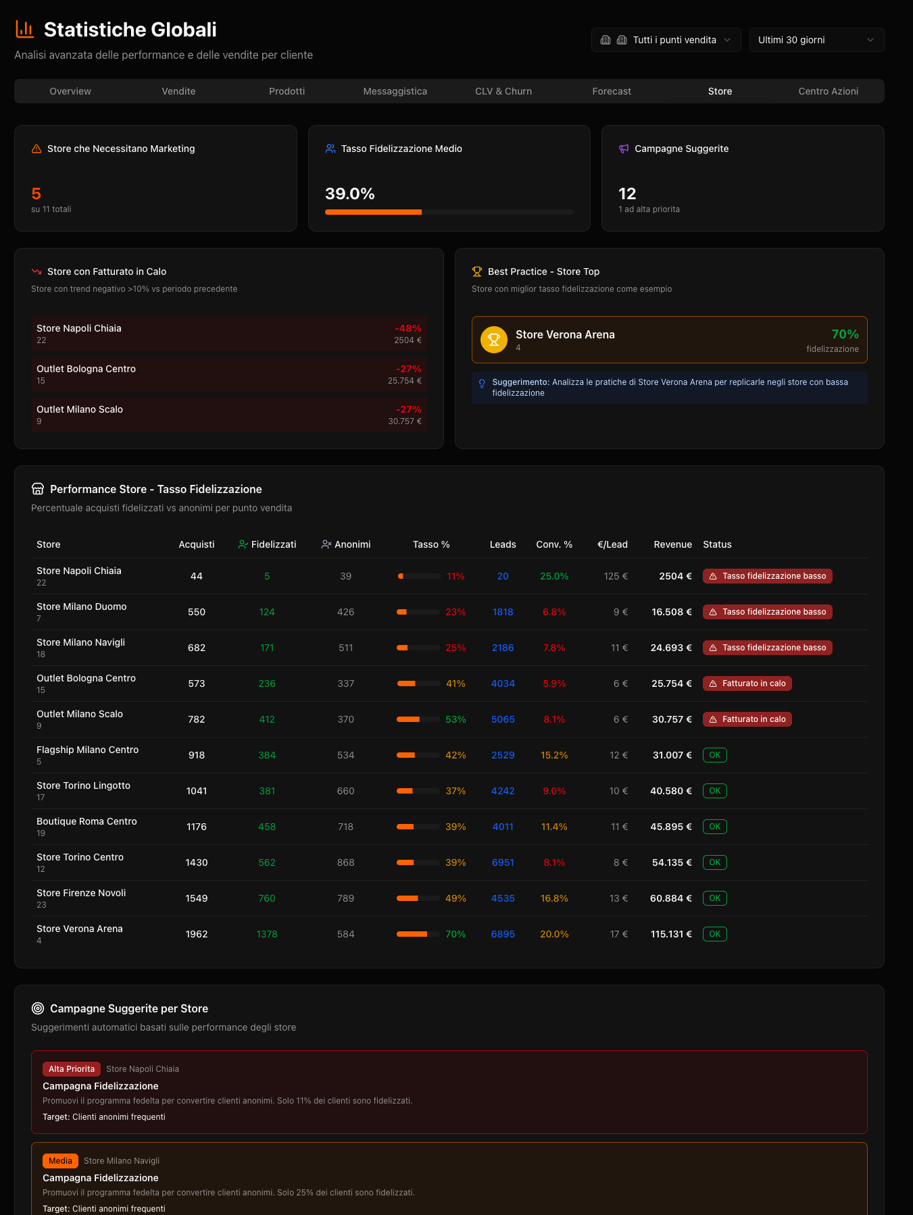The image size is (913, 1215).
Task: Expand the Ultimi 30 giorni period selector
Action: tap(816, 40)
